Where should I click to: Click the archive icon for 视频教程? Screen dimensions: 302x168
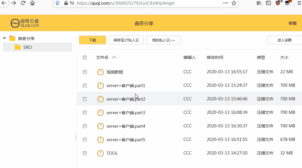tap(100, 72)
